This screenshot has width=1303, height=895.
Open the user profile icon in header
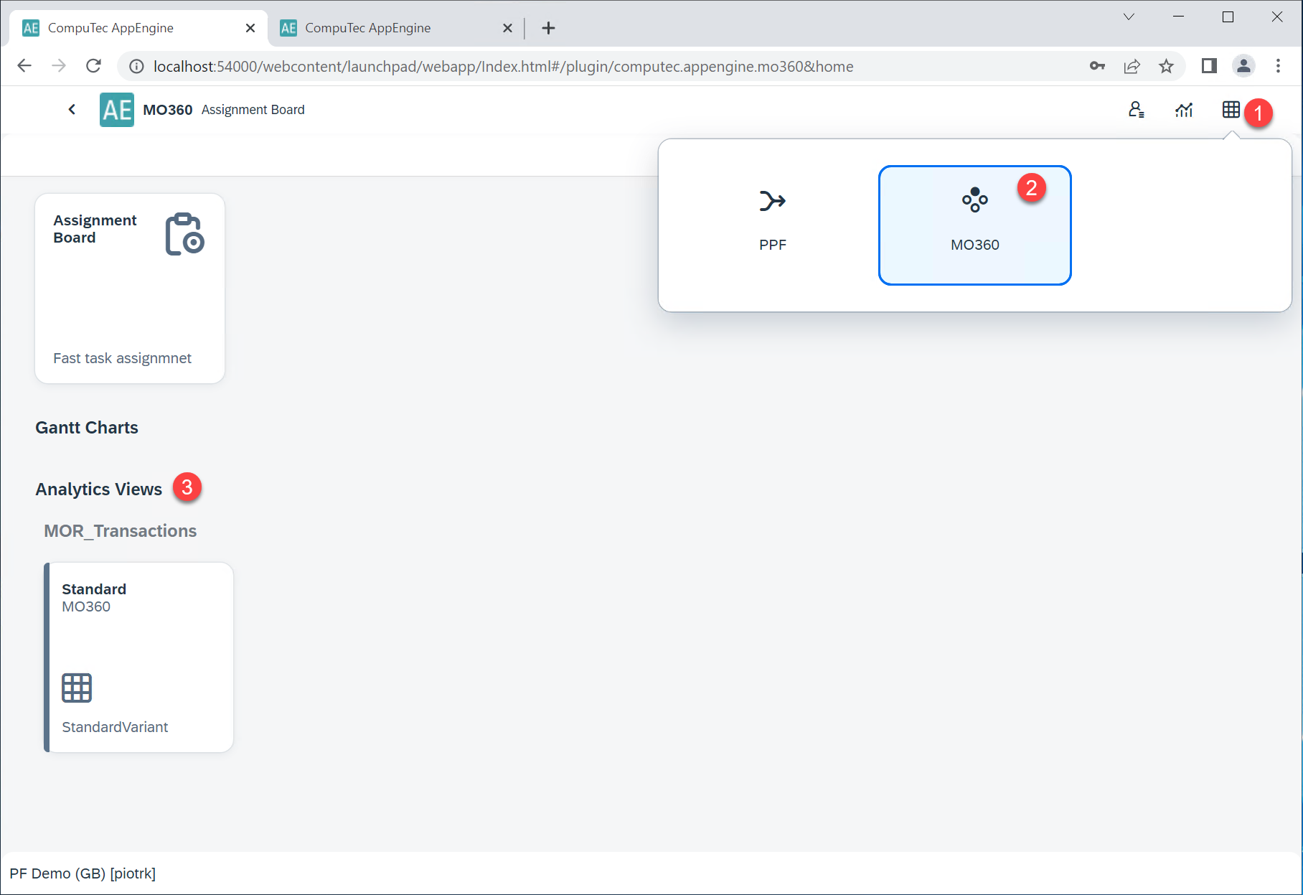[1136, 110]
